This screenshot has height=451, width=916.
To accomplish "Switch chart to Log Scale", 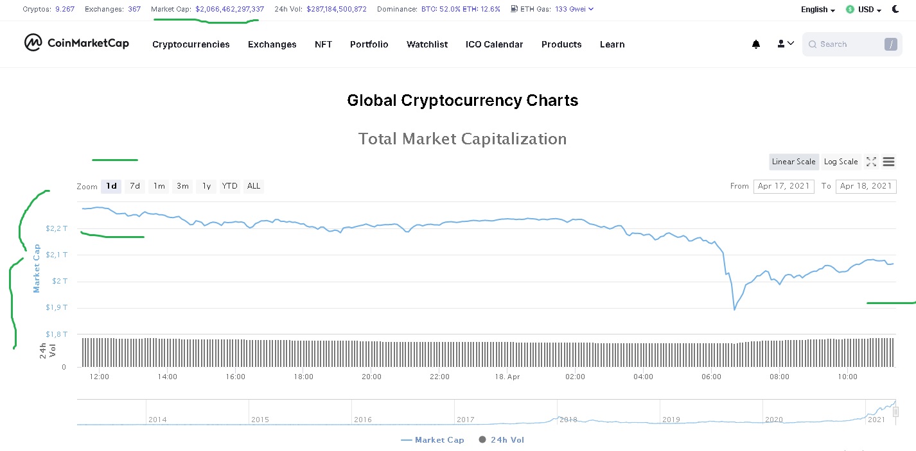I will (841, 162).
